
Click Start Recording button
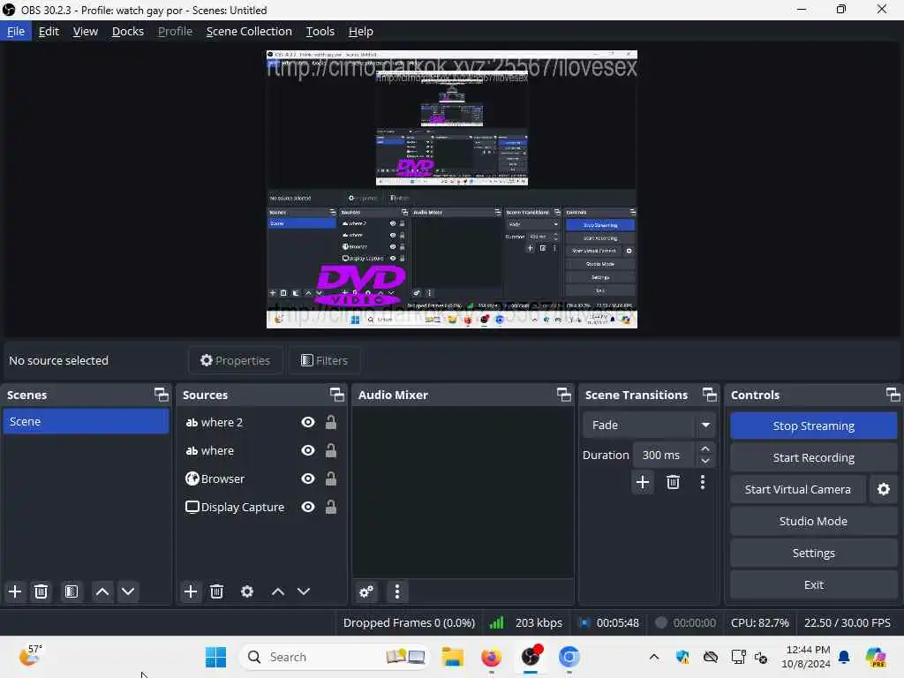[x=813, y=458]
